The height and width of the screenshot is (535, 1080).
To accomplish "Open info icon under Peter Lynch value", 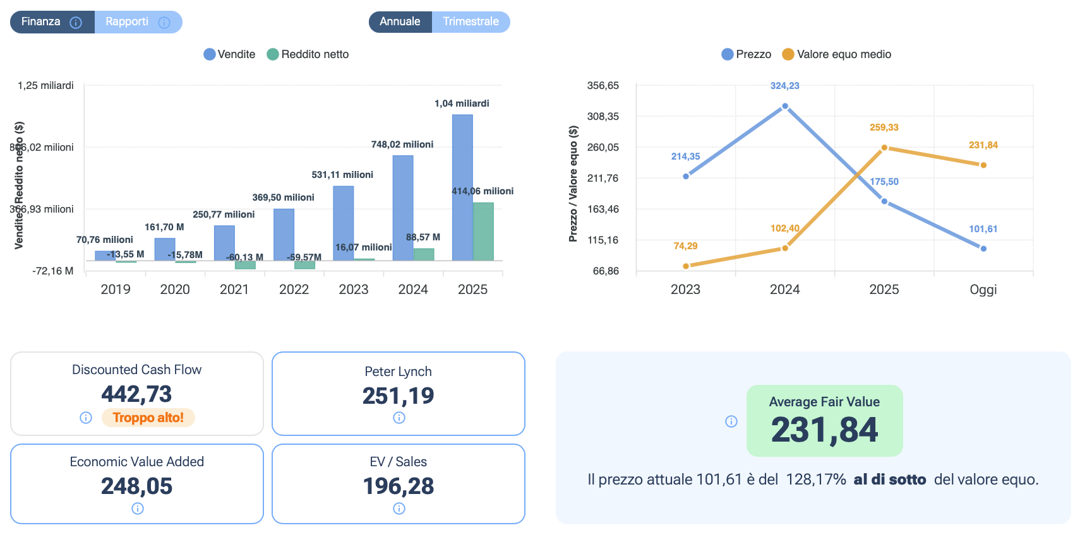I will pyautogui.click(x=399, y=418).
